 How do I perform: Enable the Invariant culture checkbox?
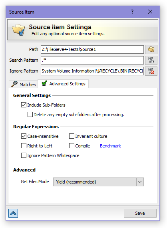point(72,136)
